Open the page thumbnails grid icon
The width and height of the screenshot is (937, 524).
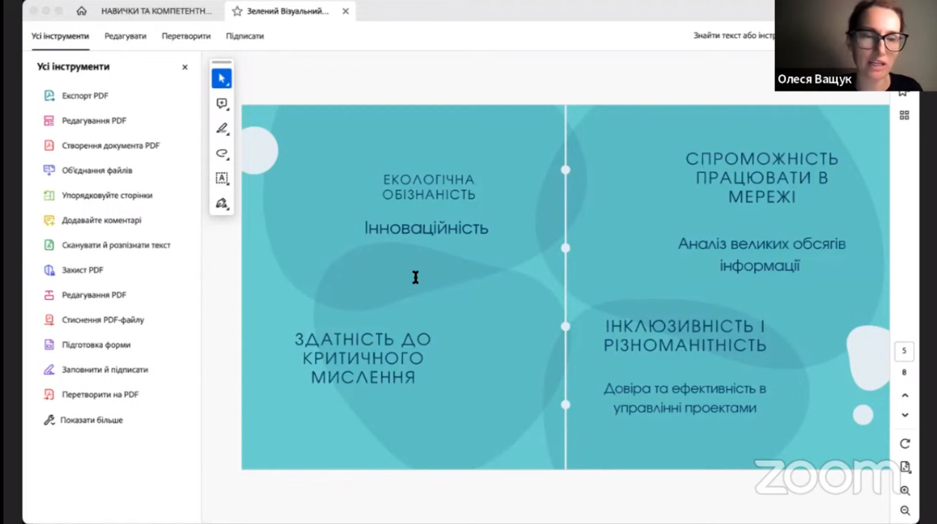tap(904, 115)
